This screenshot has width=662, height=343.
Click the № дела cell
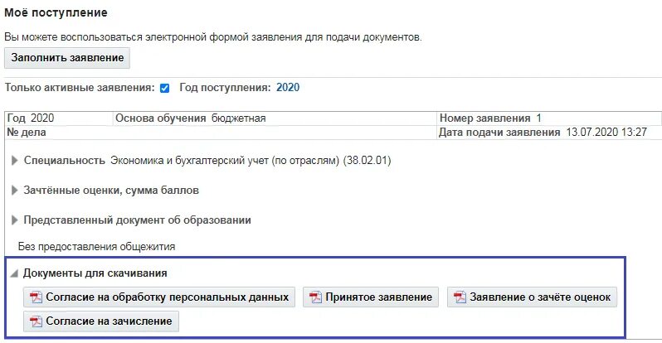tap(221, 133)
